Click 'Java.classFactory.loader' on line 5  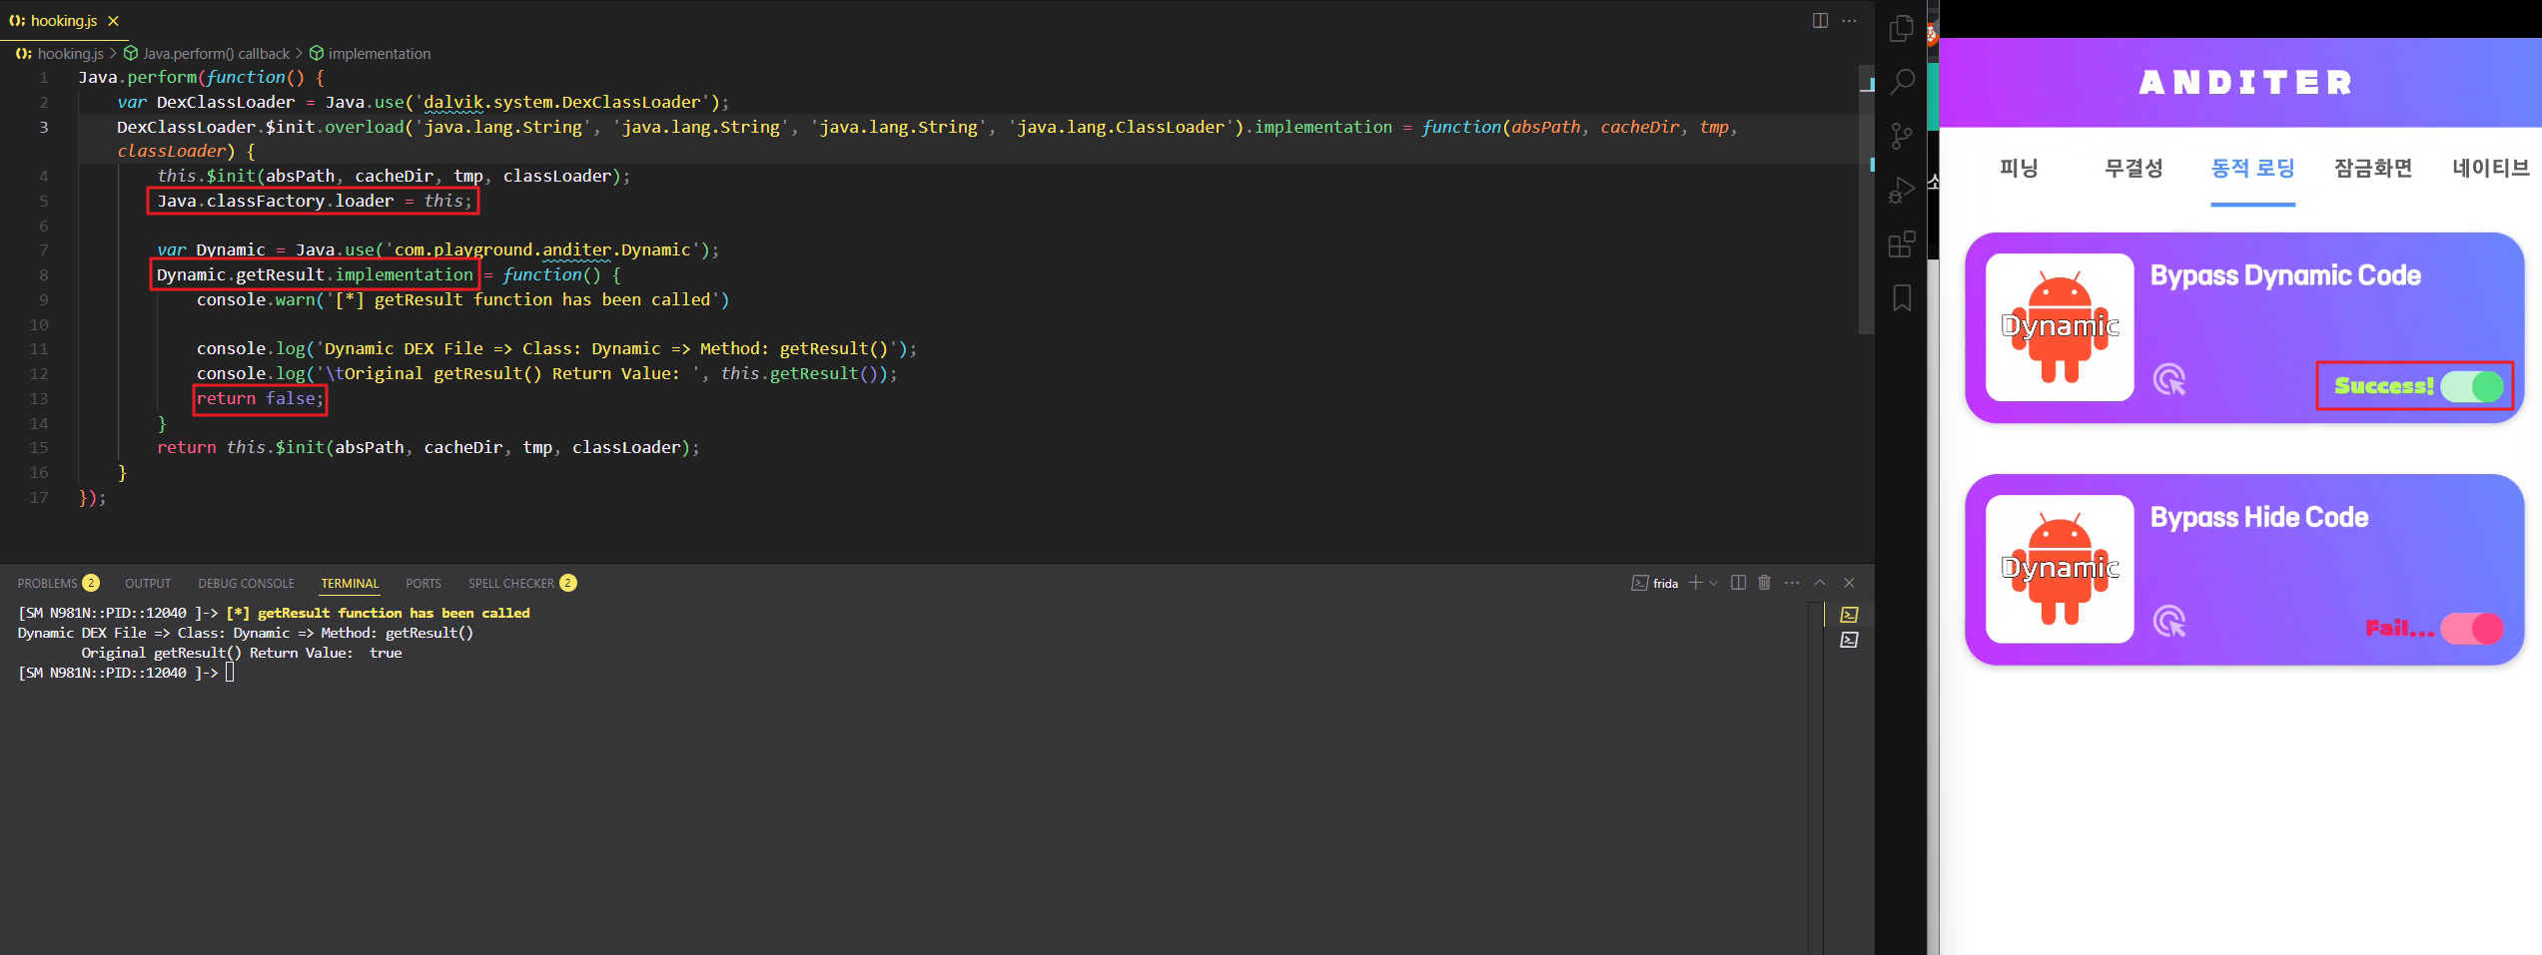(275, 201)
